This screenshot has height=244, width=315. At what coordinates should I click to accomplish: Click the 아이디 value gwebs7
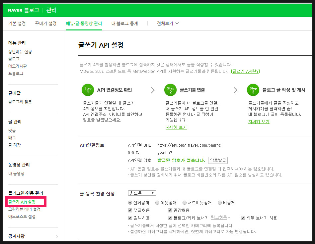coord(165,153)
